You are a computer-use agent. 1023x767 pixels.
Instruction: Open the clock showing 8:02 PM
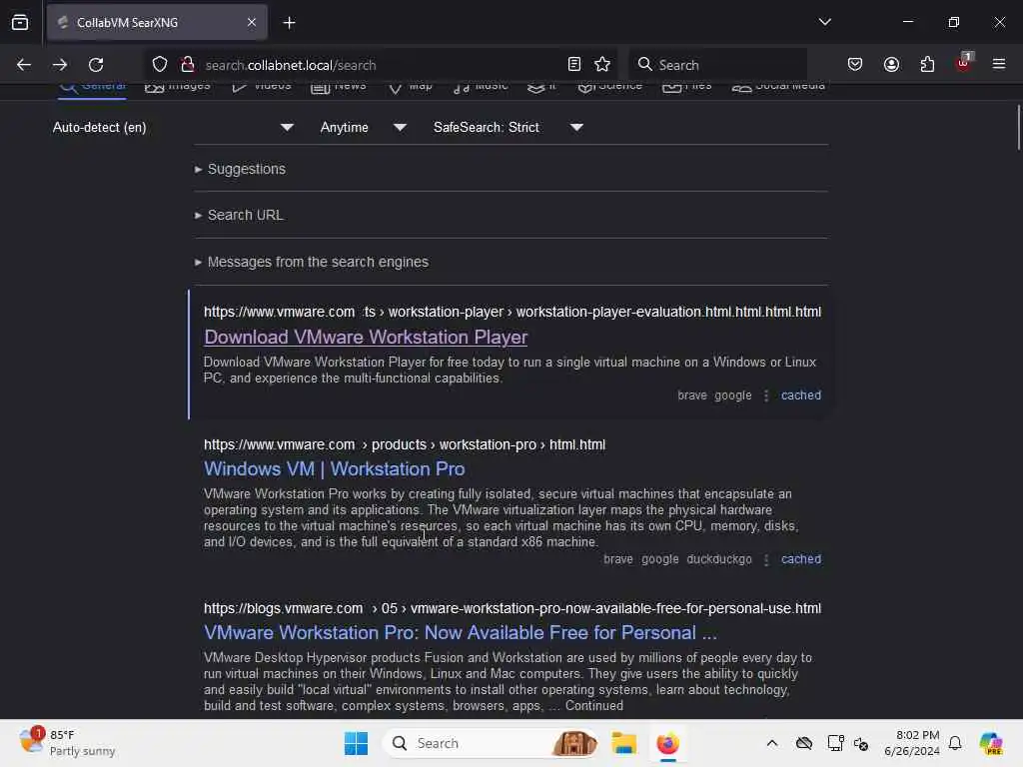[911, 743]
